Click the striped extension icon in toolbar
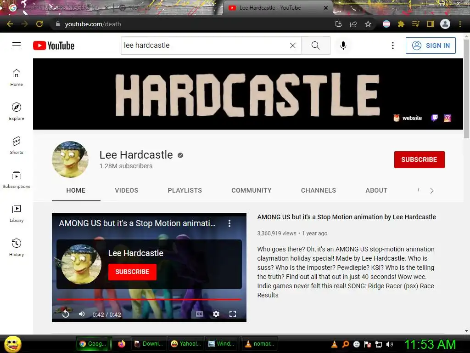Screen dimensions: 470x353 coord(386,24)
